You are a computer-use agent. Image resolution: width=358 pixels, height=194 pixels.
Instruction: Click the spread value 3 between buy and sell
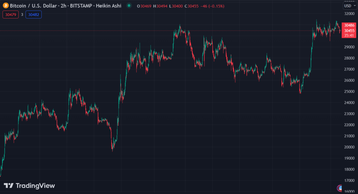22,15
